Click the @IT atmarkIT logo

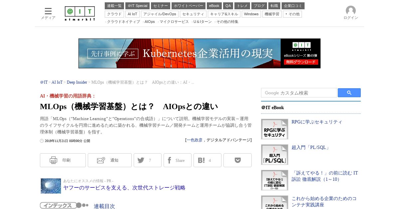click(x=80, y=14)
